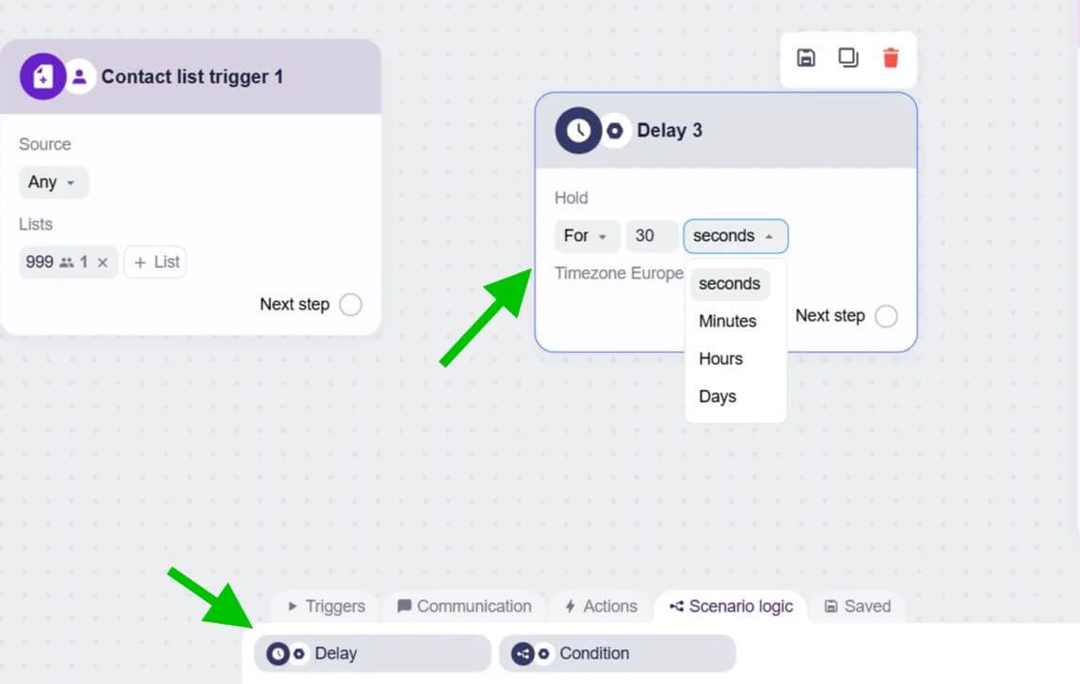Select the Scenario logic tab
Image resolution: width=1080 pixels, height=684 pixels.
731,606
